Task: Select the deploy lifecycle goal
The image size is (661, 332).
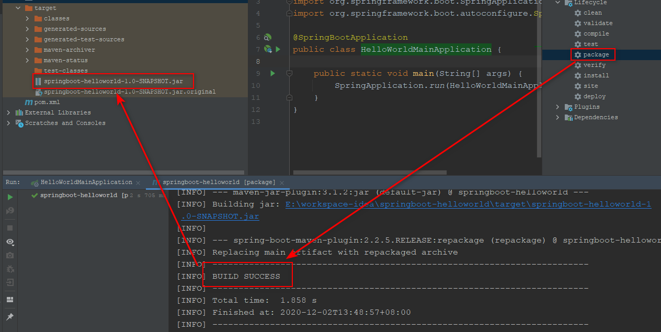Action: (x=589, y=96)
